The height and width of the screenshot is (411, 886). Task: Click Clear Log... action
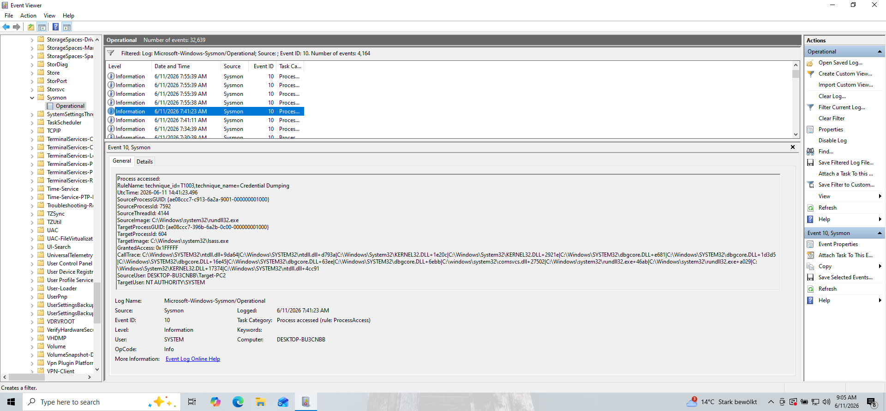point(832,96)
